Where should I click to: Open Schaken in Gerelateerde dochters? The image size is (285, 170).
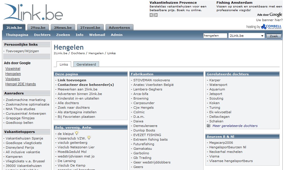[216, 121]
